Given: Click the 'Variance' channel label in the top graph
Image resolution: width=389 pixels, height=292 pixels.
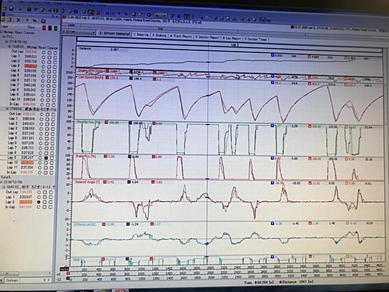Looking at the screenshot, I should [85, 48].
